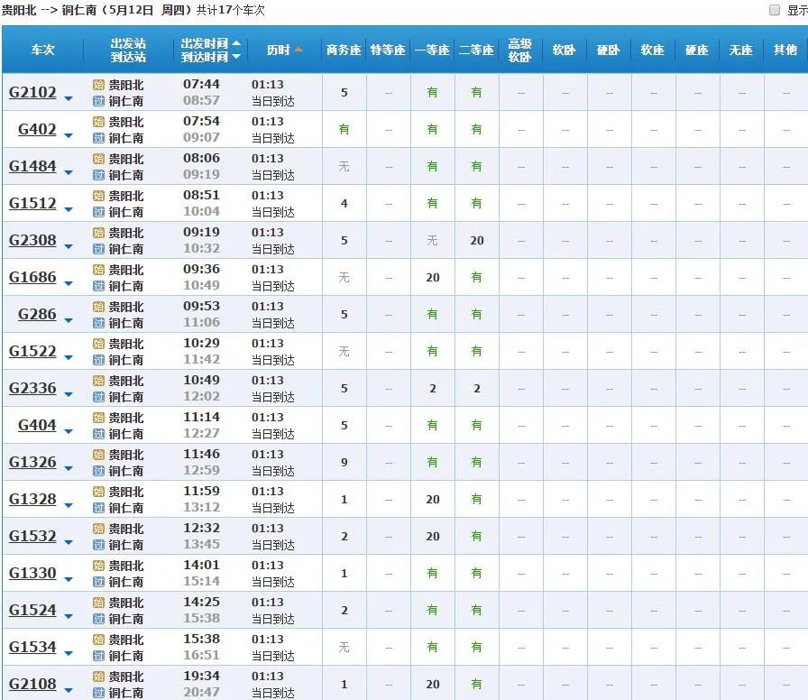808x700 pixels.
Task: Click the descending sort arrow on 到达时间 header
Action: pos(236,56)
